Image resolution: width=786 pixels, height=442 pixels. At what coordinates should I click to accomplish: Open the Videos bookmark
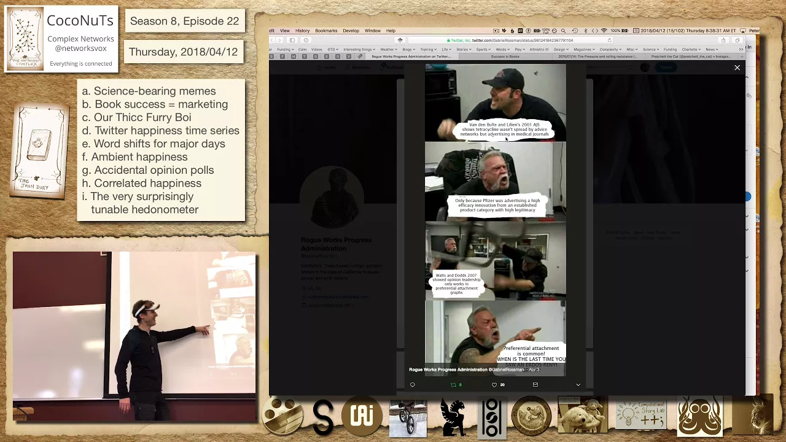pos(317,50)
